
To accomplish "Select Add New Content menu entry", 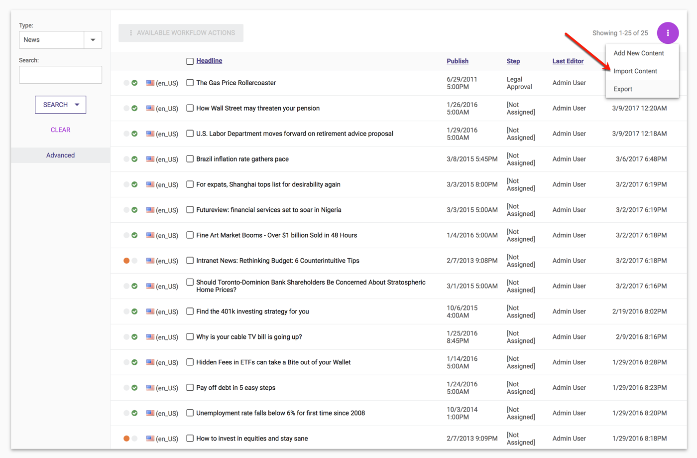I will (638, 53).
